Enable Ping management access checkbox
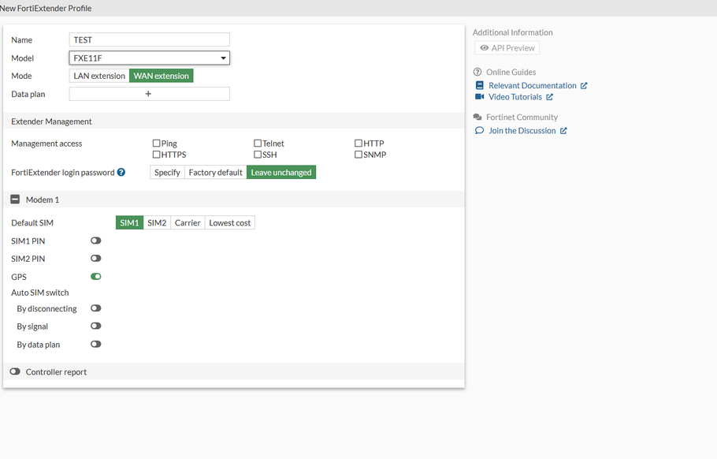 (156, 144)
